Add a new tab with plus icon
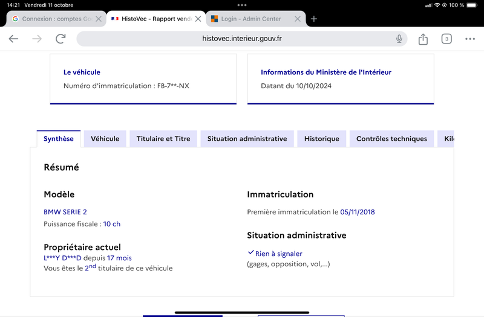The width and height of the screenshot is (484, 317). 314,19
